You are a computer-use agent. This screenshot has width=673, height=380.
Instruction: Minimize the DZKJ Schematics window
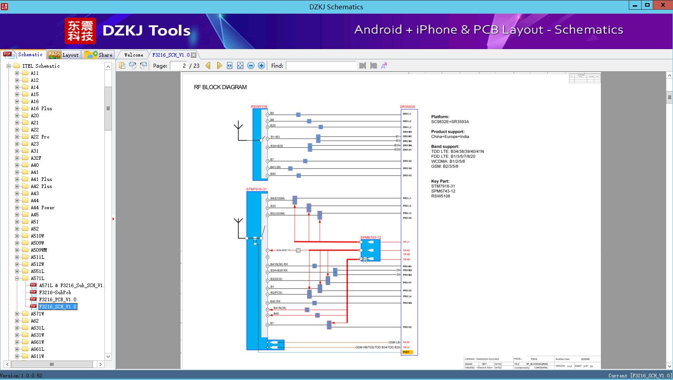coord(635,5)
